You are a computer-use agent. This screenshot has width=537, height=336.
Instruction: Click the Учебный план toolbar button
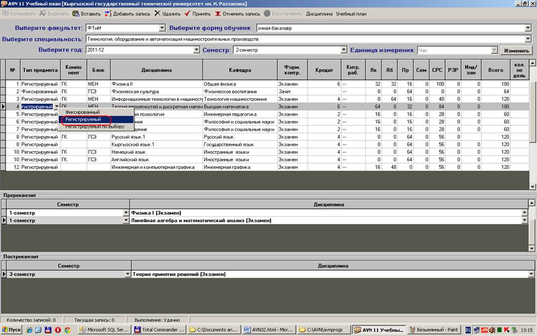351,14
